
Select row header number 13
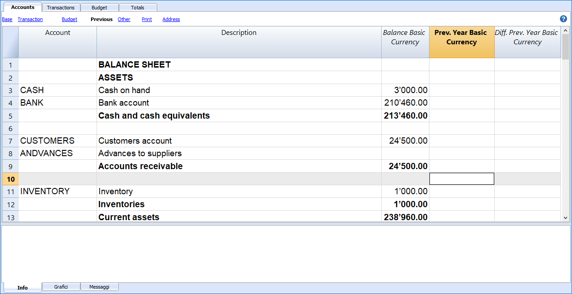click(11, 217)
